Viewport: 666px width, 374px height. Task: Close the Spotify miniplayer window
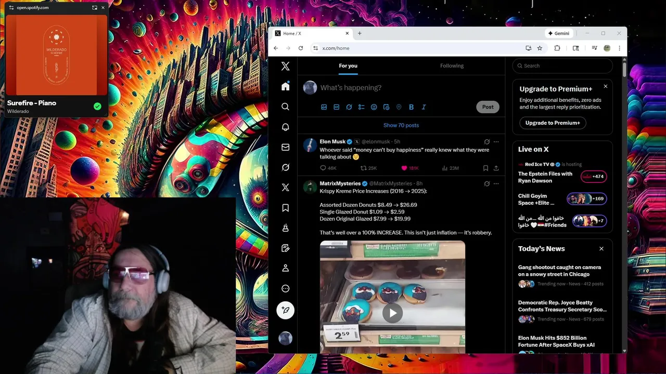(x=103, y=8)
